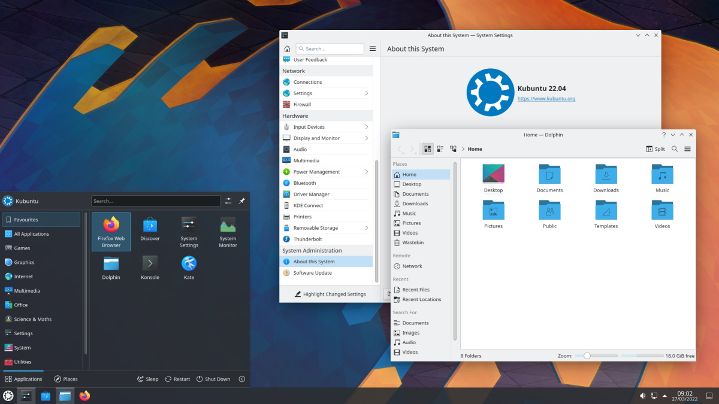Screen dimensions: 719x404
Task: Launch Firefox Web Browser from the launcher
Action: tap(111, 232)
